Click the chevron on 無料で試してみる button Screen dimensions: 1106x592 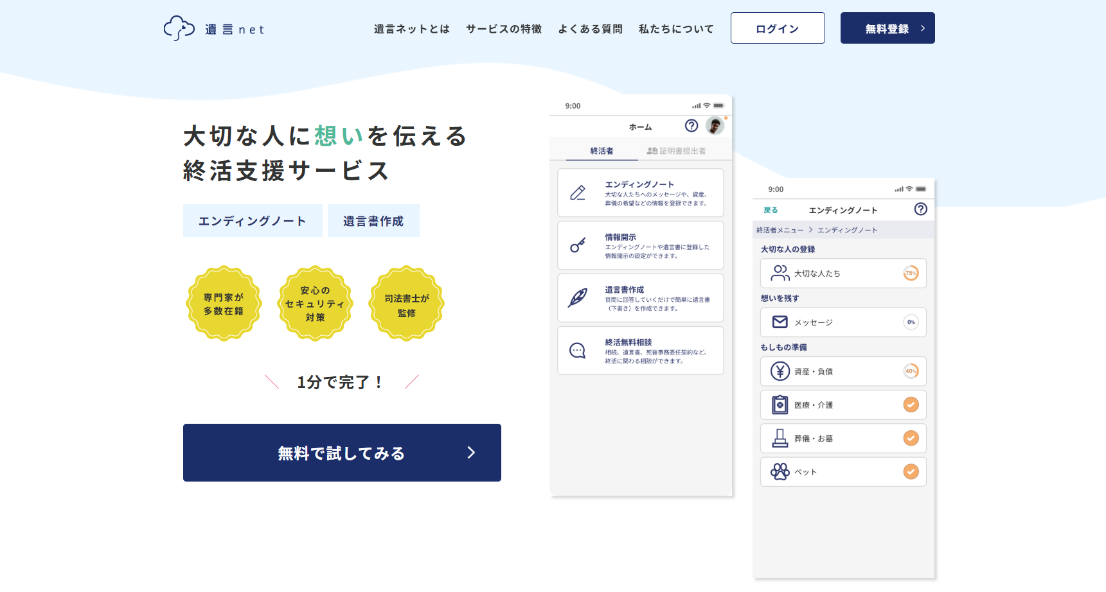[x=471, y=453]
